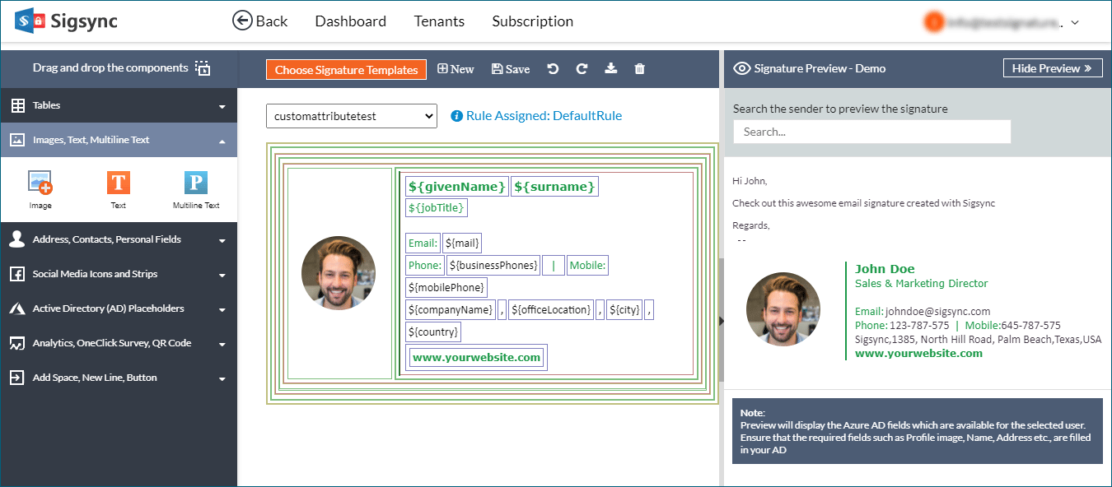Open the customattributetest signature dropdown
The width and height of the screenshot is (1112, 487).
(352, 116)
